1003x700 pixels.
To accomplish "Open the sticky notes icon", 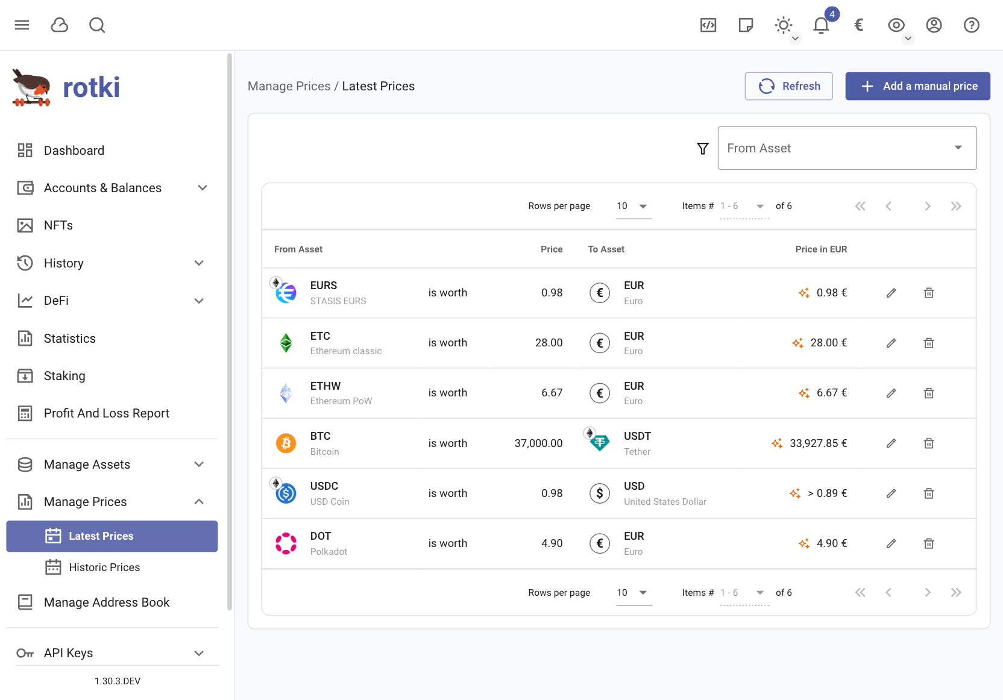I will pos(746,25).
